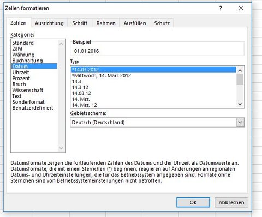The height and width of the screenshot is (217, 262).
Task: Click the Abbrechen button
Action: 231,202
